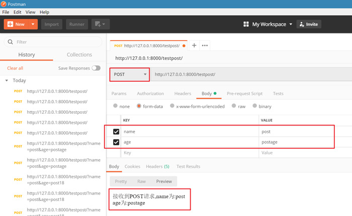Open the Pre-request Script tab
The width and height of the screenshot is (352, 216).
tap(244, 94)
